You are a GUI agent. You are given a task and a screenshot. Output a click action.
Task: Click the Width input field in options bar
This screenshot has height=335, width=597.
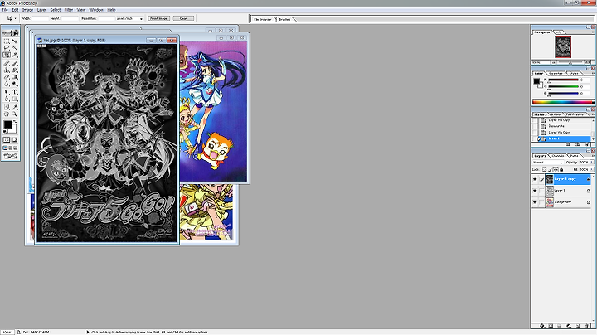(x=40, y=18)
